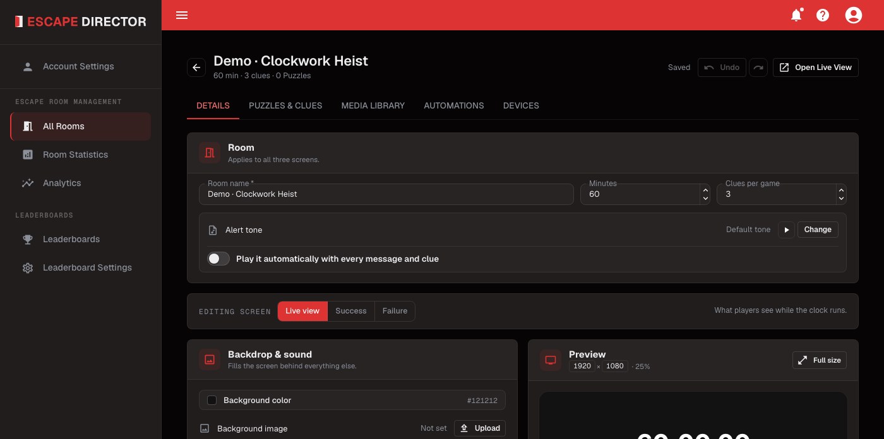
Task: Increase Clues per game value
Action: pyautogui.click(x=841, y=189)
